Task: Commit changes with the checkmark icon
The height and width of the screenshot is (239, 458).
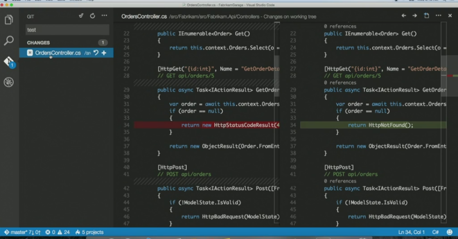Action: pyautogui.click(x=81, y=16)
